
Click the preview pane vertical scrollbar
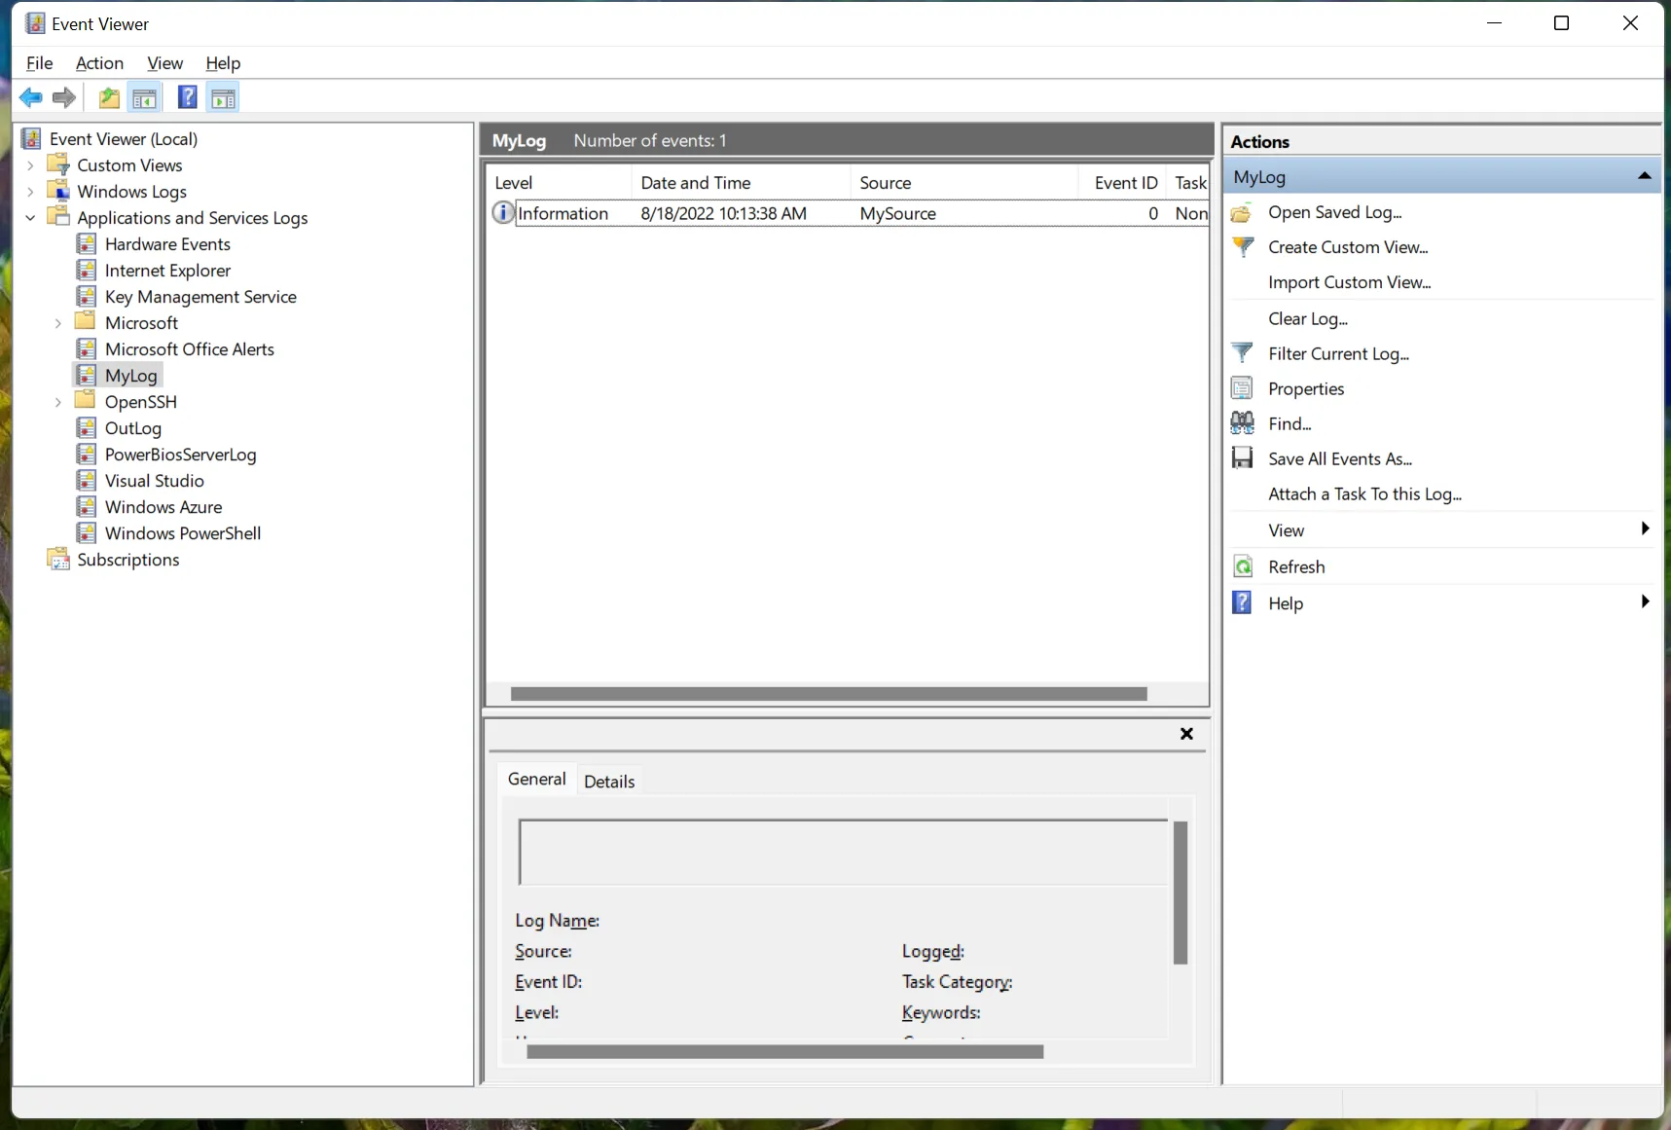coord(1181,893)
